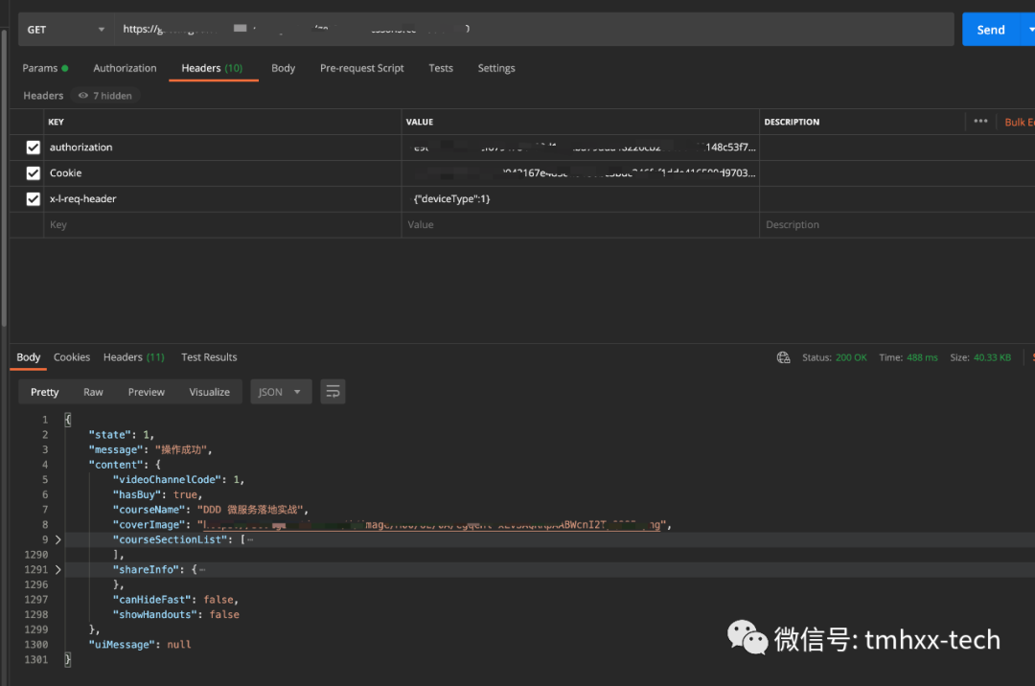The image size is (1035, 686).
Task: Switch to Raw response view
Action: [x=93, y=392]
